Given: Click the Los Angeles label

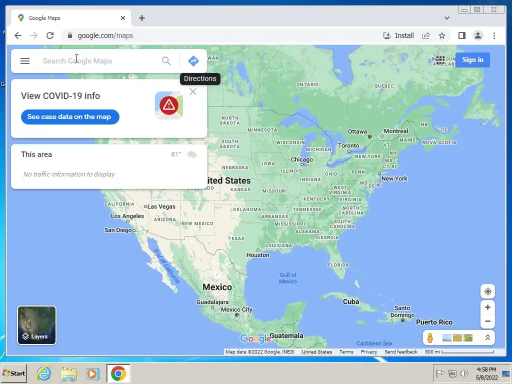Looking at the screenshot, I should [127, 216].
